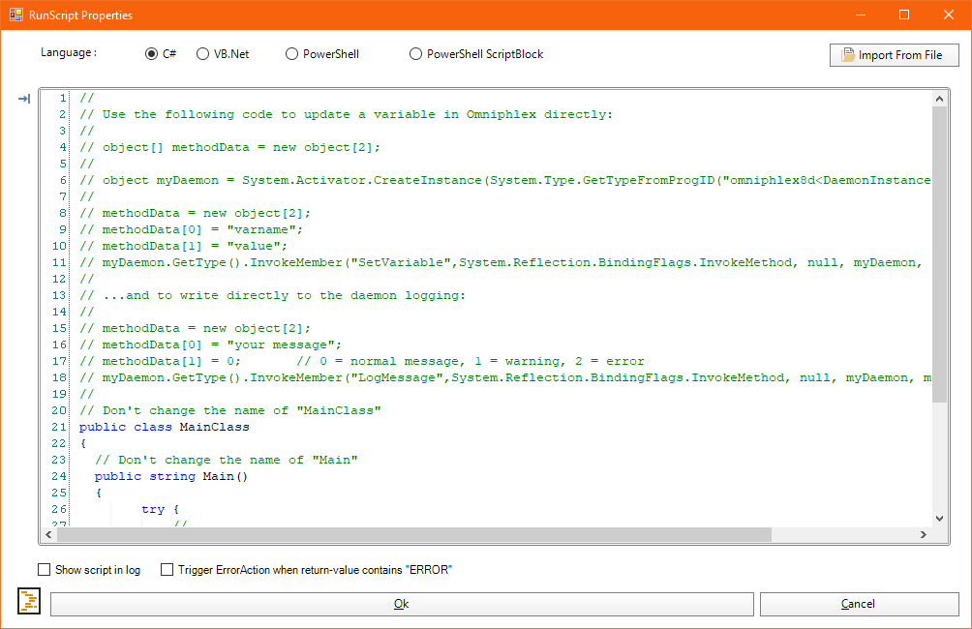Click line 21 'public class MainClass'
972x629 pixels.
coord(165,427)
